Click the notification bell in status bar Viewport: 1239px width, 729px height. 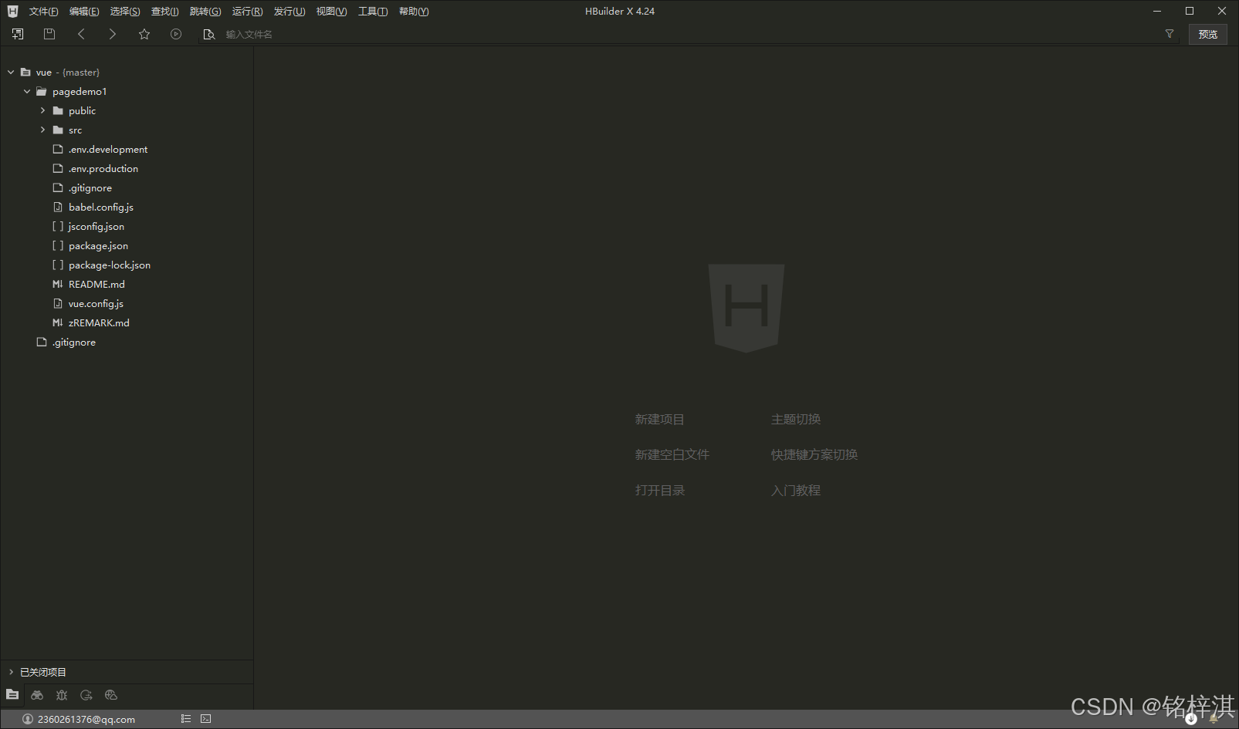[1214, 719]
